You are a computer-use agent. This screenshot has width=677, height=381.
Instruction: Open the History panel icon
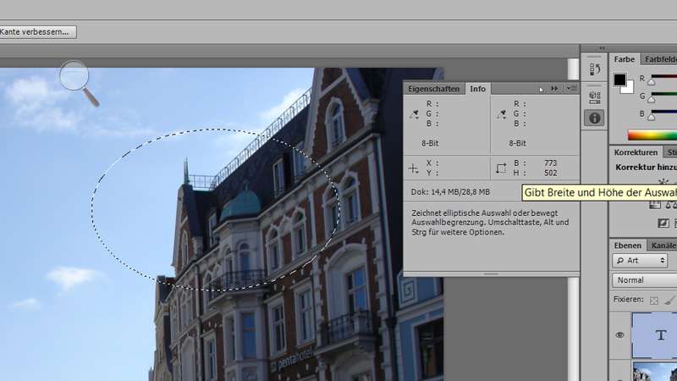pos(595,69)
